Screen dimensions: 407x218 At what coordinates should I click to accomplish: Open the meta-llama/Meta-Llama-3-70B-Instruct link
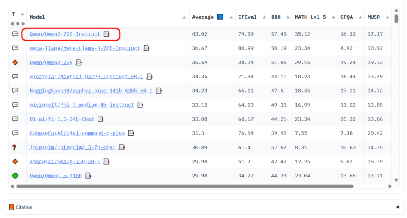click(x=85, y=48)
